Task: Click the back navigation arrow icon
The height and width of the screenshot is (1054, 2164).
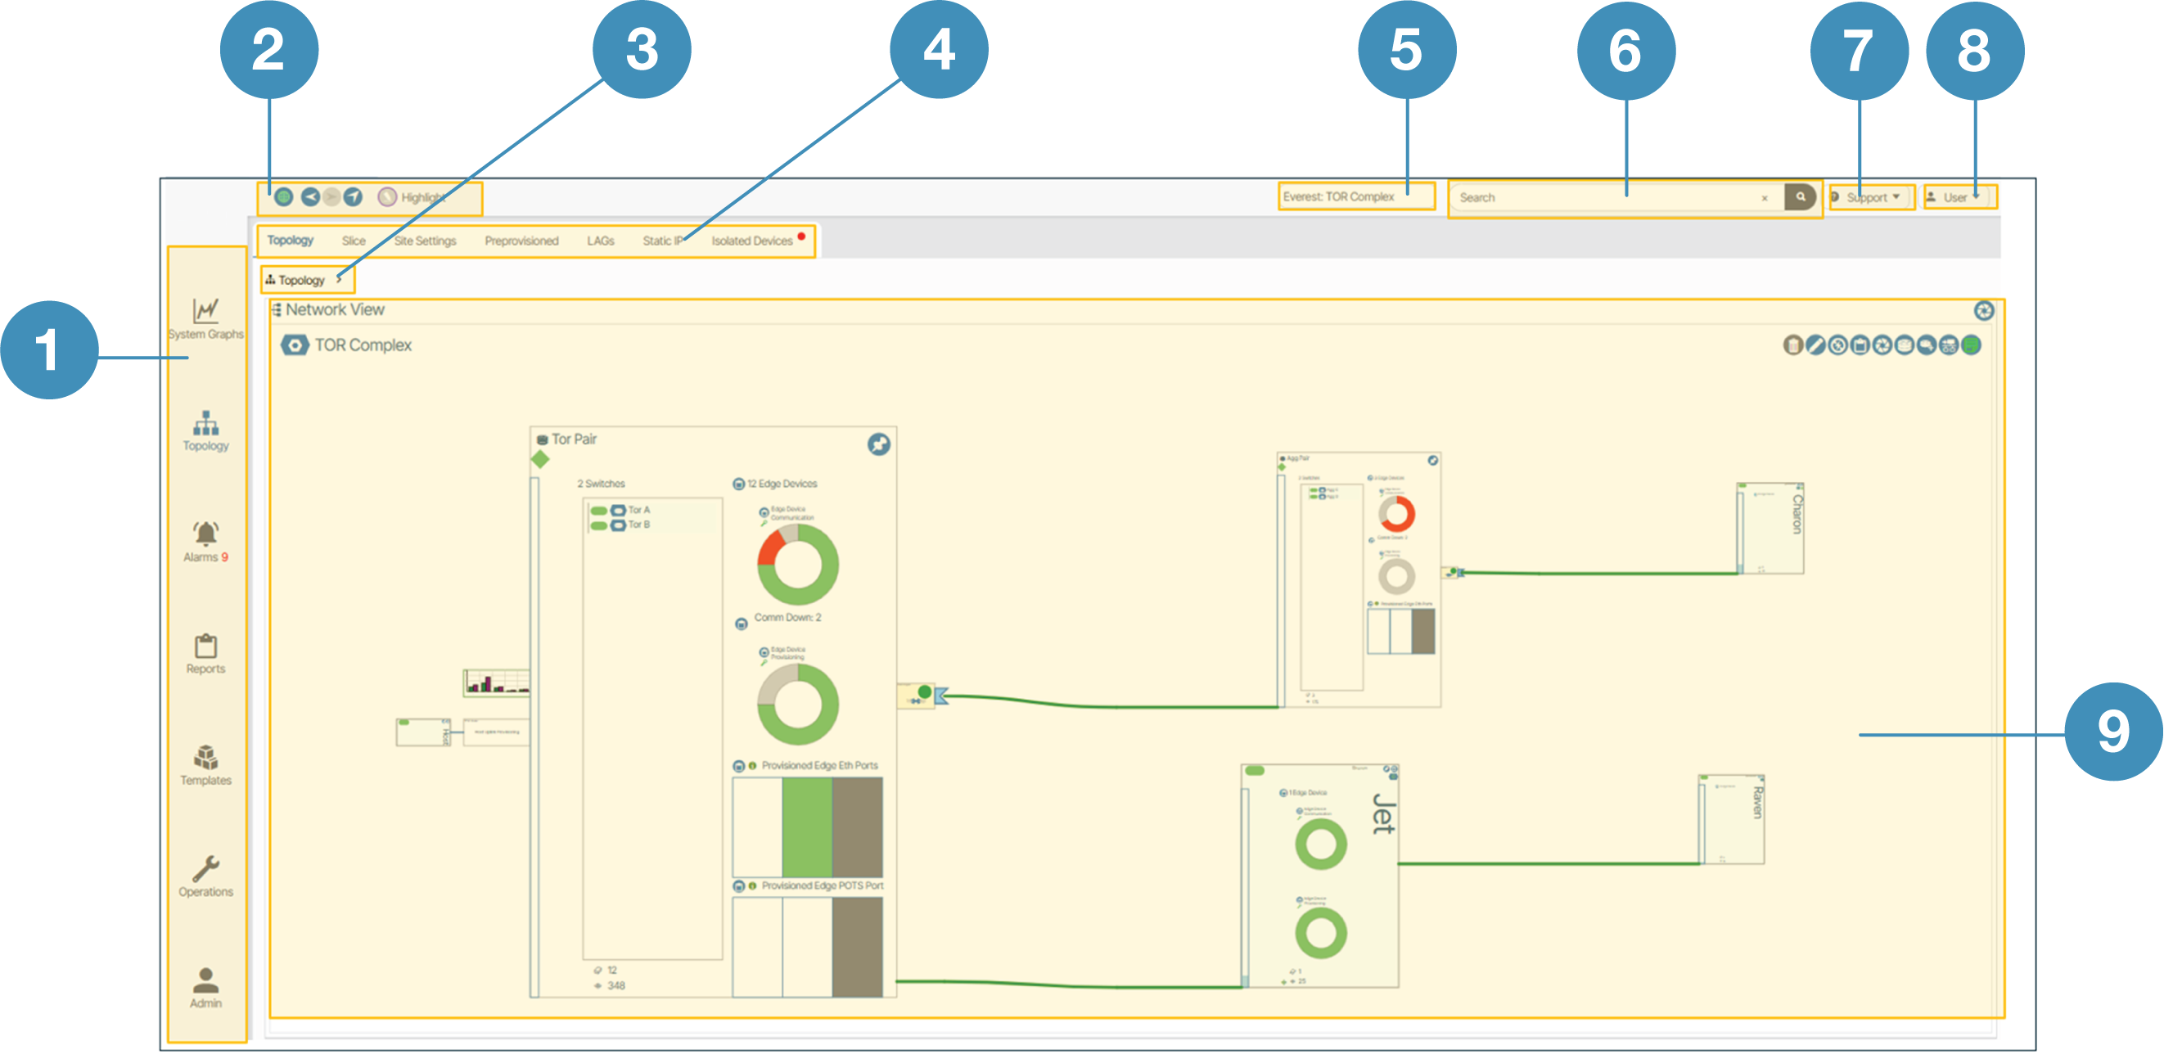Action: coord(311,197)
